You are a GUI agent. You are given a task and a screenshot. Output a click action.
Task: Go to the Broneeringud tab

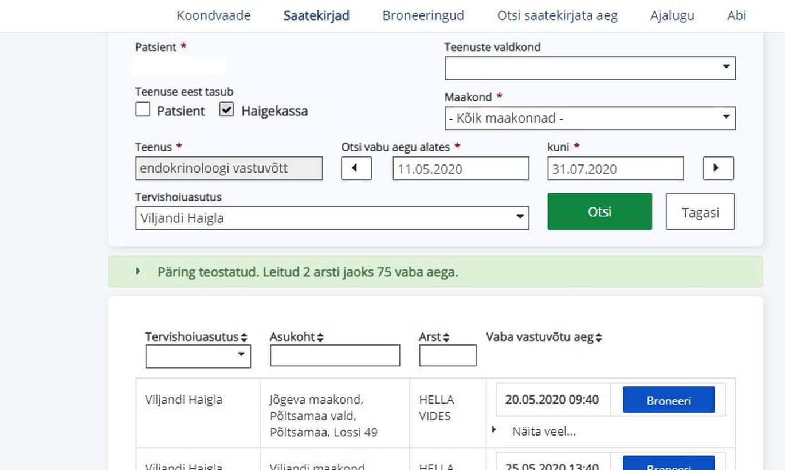[423, 15]
